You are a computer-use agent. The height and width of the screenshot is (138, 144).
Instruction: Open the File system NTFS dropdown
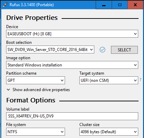click(x=35, y=132)
